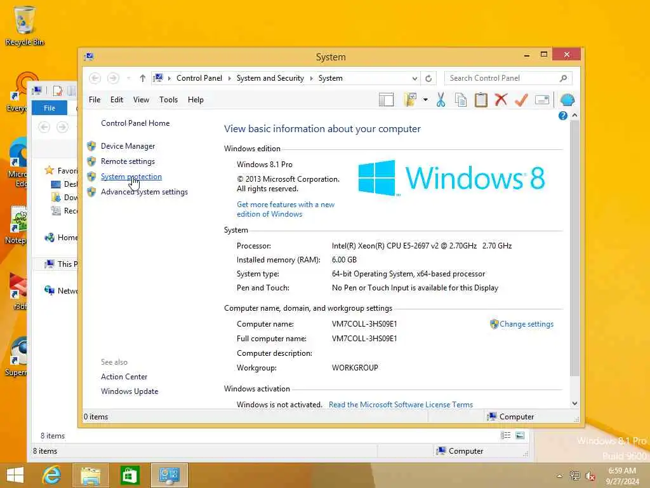Image resolution: width=650 pixels, height=488 pixels.
Task: Open the Tools menu
Action: click(168, 100)
